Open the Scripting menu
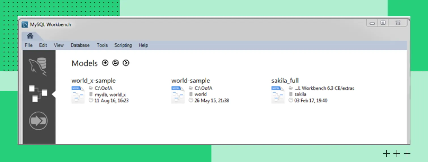This screenshot has height=162, width=428. click(x=123, y=45)
